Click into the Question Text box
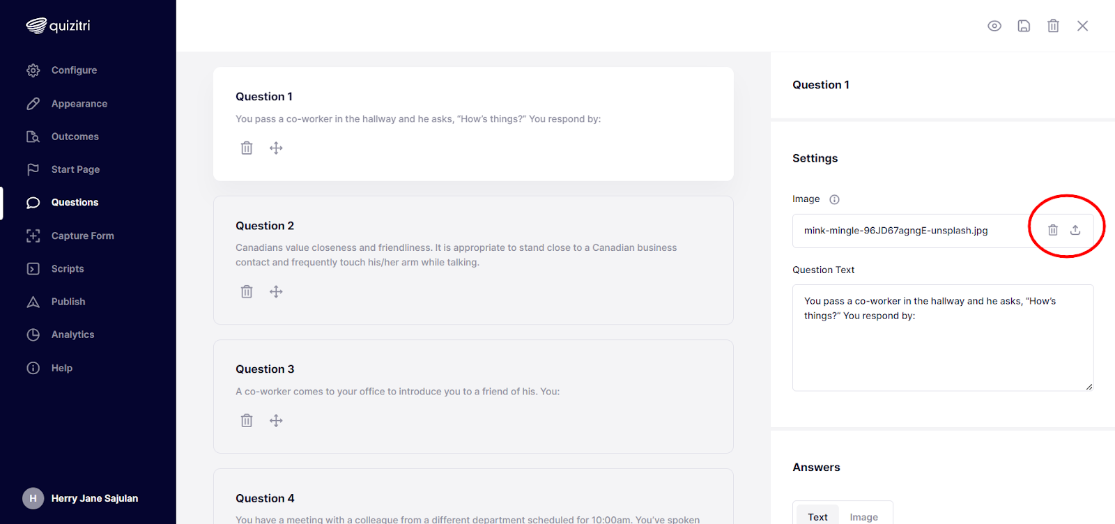 [943, 338]
